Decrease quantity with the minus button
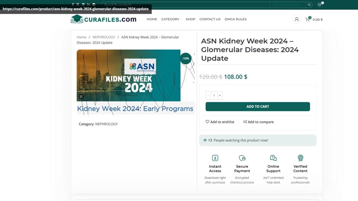 (x=208, y=95)
